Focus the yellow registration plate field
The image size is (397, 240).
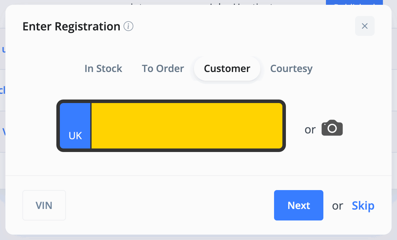187,126
